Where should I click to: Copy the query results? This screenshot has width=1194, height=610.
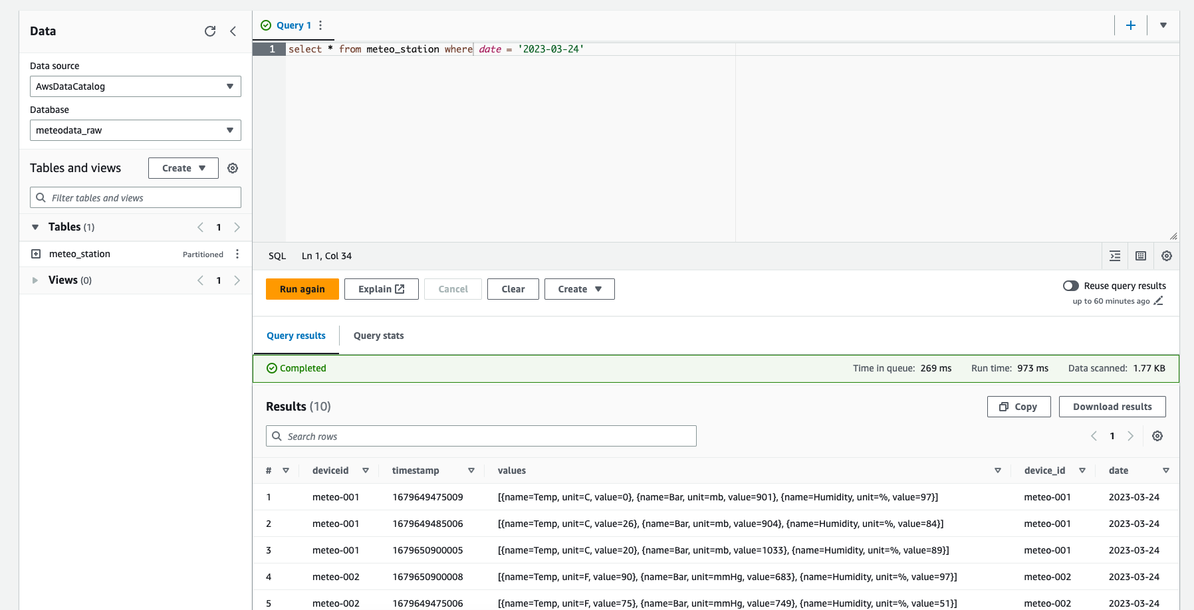coord(1019,407)
